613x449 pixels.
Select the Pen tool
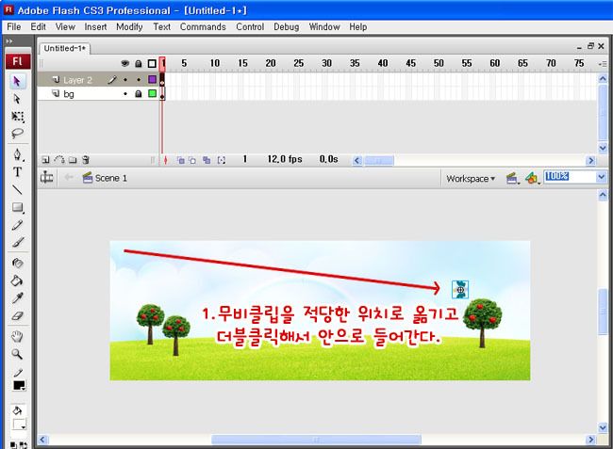tap(17, 154)
